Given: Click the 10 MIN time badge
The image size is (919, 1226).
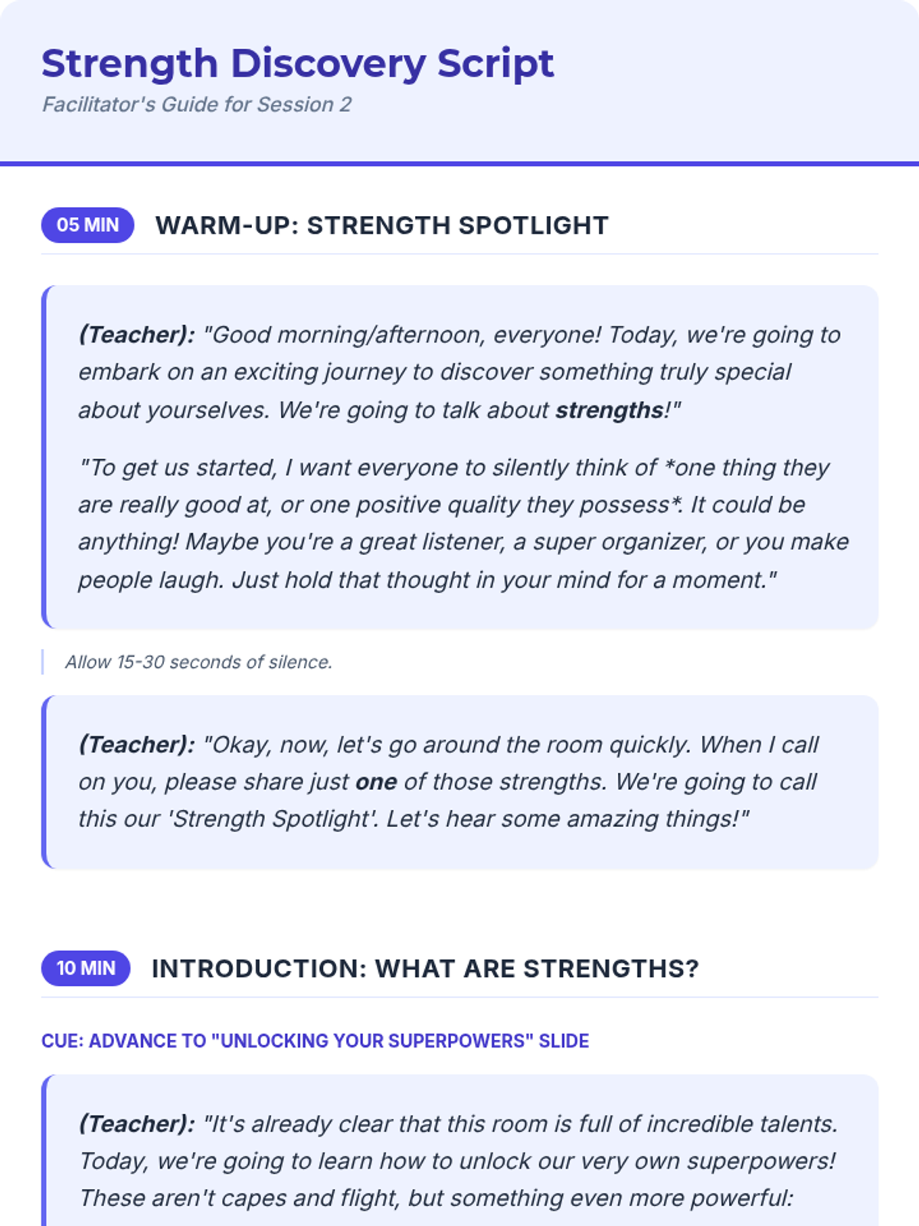Looking at the screenshot, I should coord(86,969).
